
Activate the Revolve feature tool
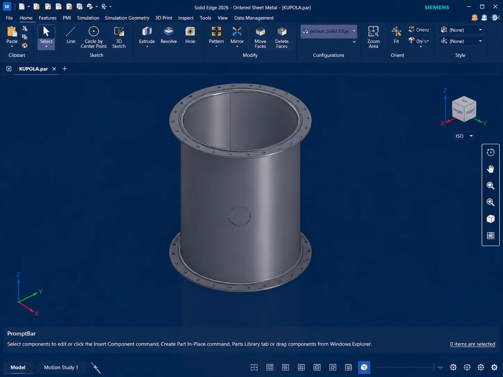pos(168,35)
